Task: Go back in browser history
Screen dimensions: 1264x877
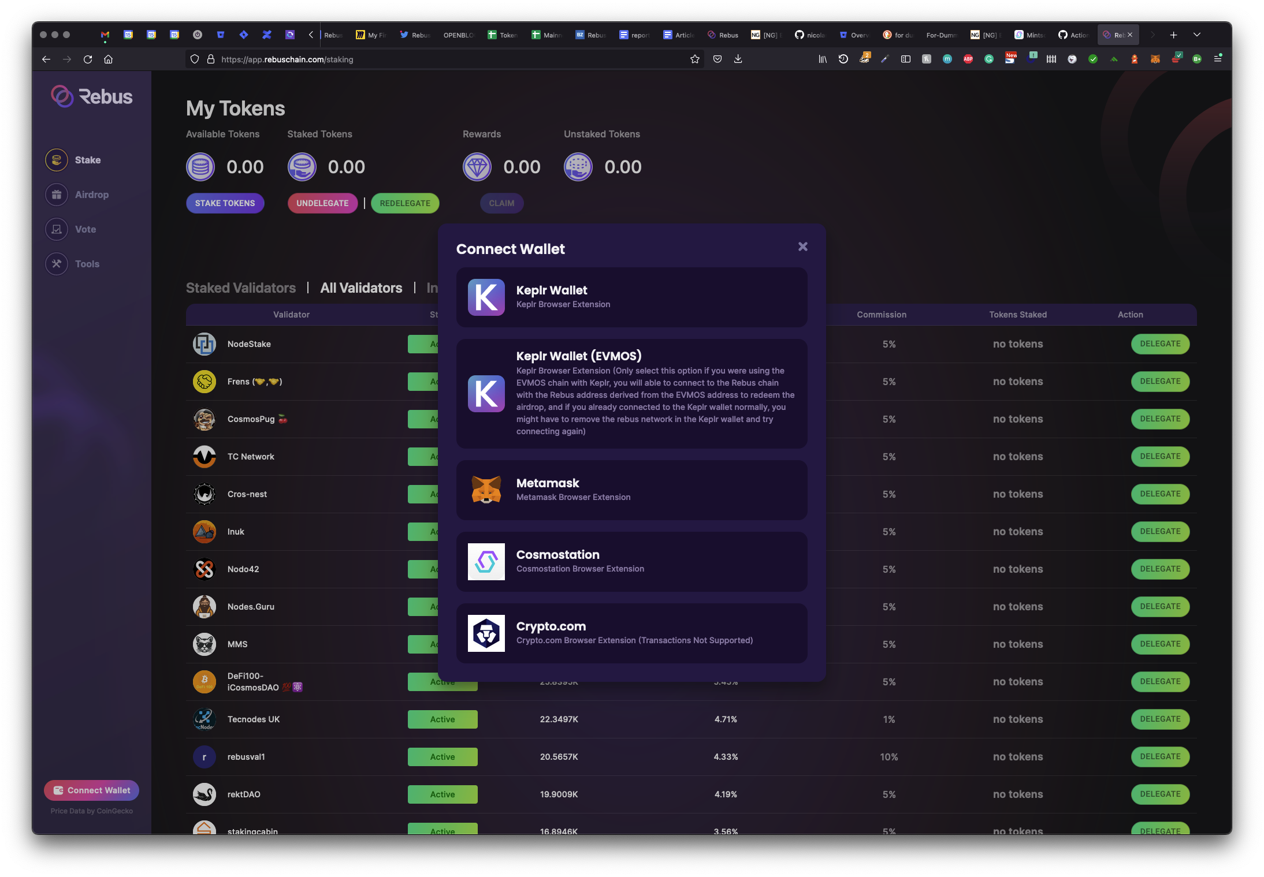Action: point(46,59)
